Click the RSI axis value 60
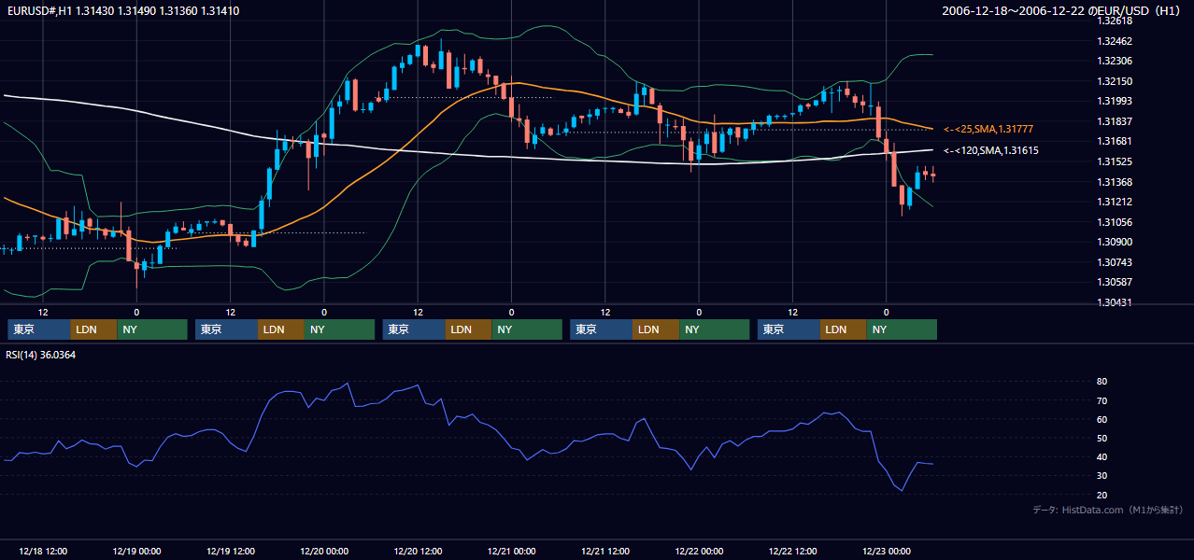1194x560 pixels. click(1102, 419)
